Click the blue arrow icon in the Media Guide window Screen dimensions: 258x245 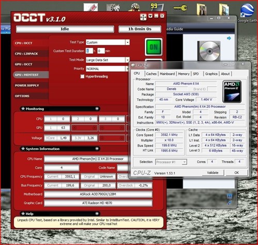[229, 38]
